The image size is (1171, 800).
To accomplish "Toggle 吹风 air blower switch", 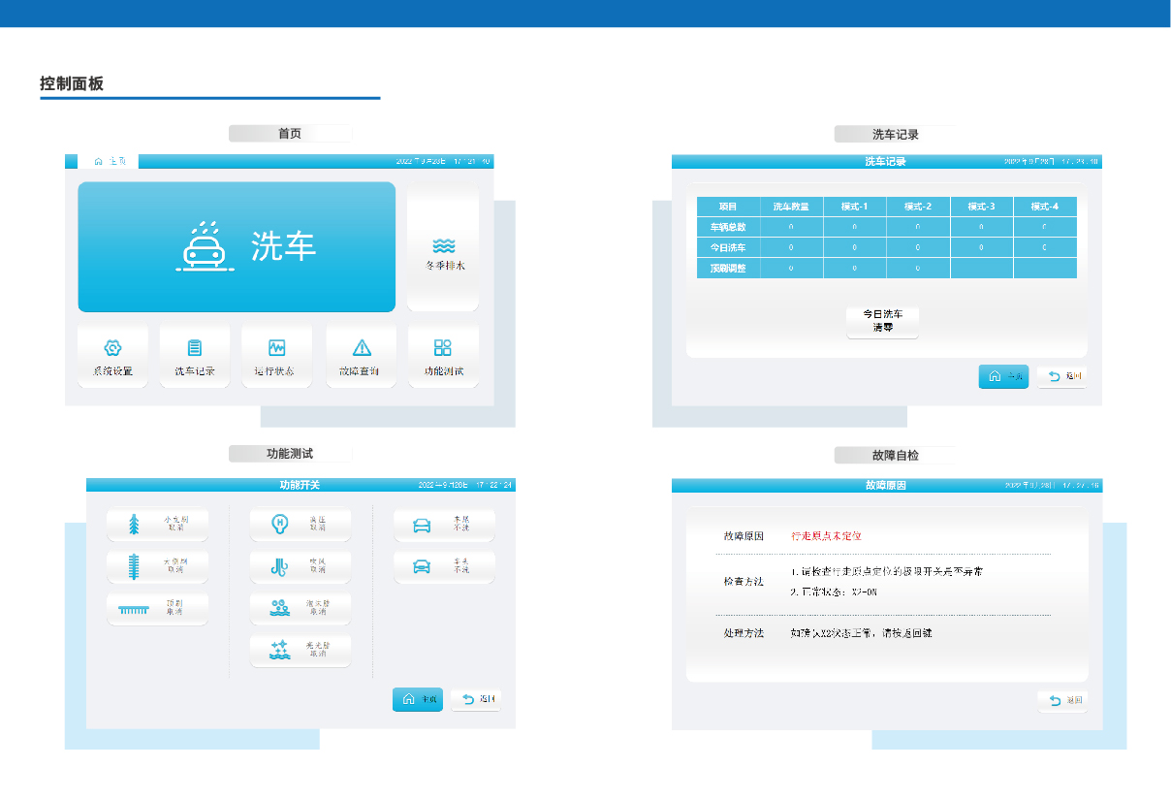I will (300, 566).
